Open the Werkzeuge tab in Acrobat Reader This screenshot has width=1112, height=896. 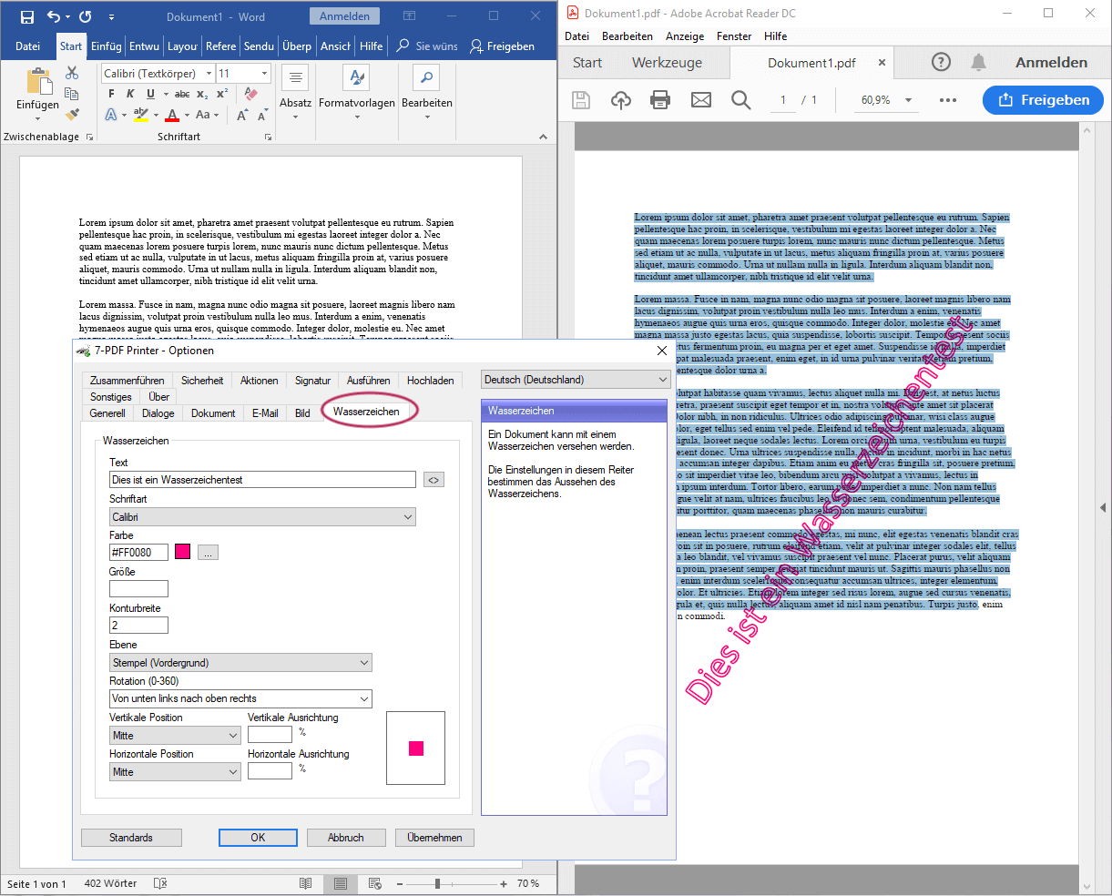coord(667,63)
